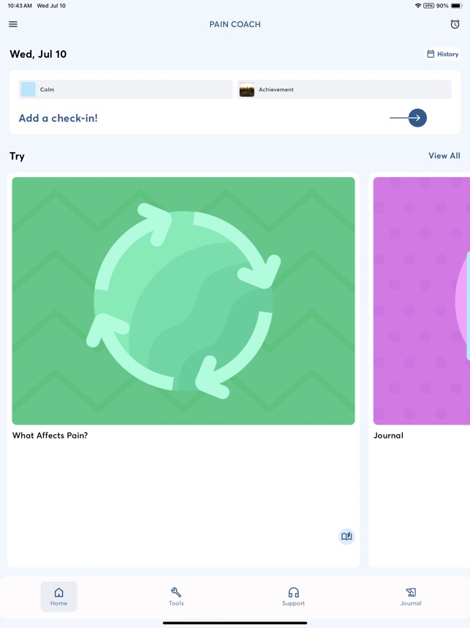Tap the Journal card title
This screenshot has height=628, width=470.
click(x=388, y=436)
